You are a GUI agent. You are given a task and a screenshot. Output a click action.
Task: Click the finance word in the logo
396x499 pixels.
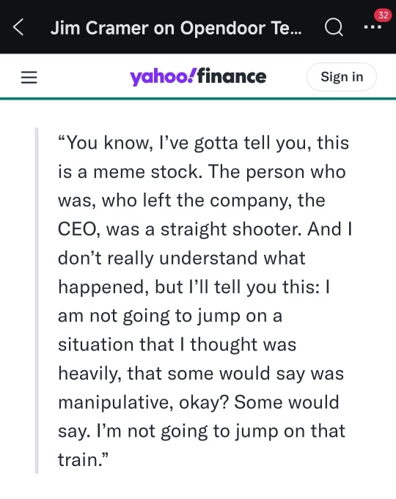(231, 76)
